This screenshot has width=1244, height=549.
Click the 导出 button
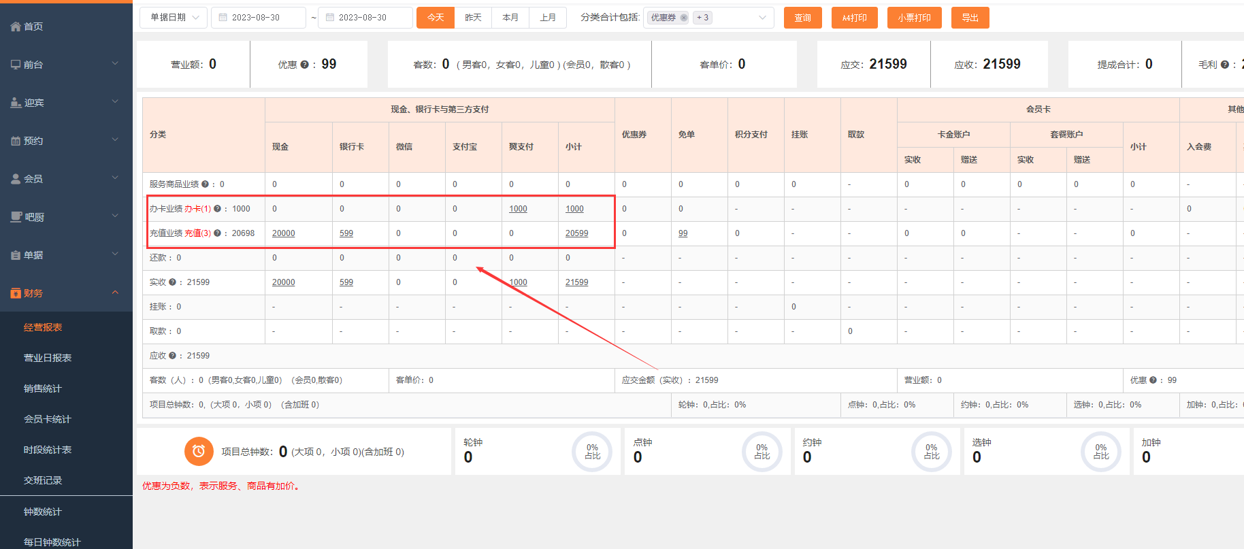pyautogui.click(x=970, y=18)
